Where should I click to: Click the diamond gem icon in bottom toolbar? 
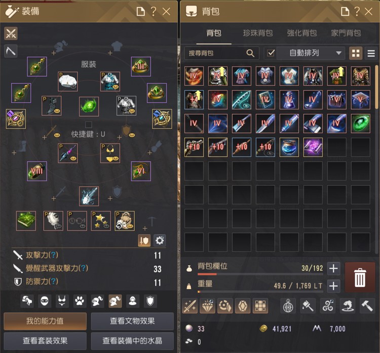coord(207,306)
